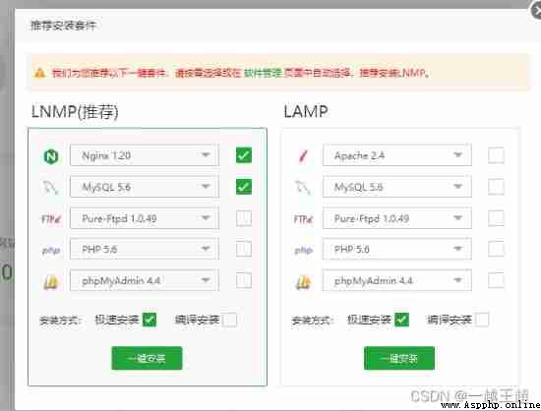
Task: Click one-click install button under LAMP
Action: (x=399, y=358)
